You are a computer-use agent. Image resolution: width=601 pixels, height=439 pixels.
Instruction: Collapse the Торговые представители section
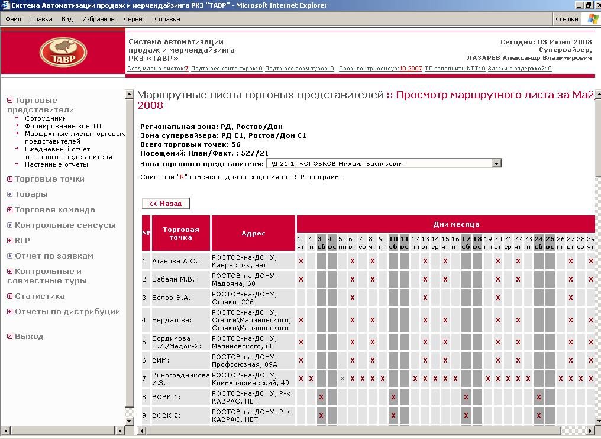pos(10,101)
